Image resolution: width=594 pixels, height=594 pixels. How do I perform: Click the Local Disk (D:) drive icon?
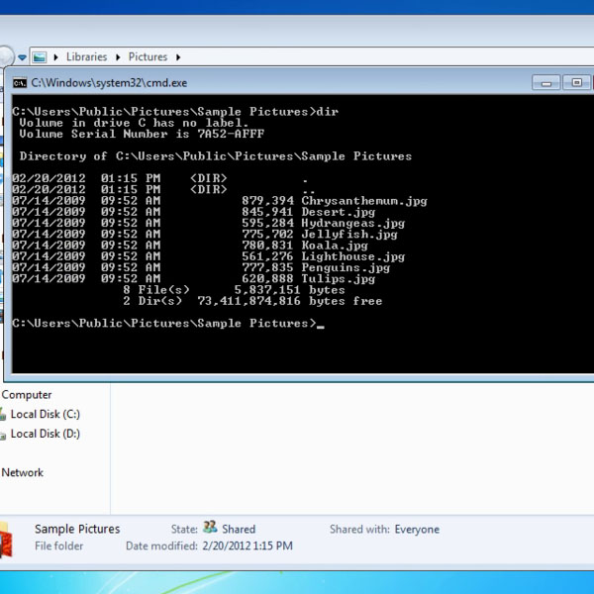click(x=3, y=435)
